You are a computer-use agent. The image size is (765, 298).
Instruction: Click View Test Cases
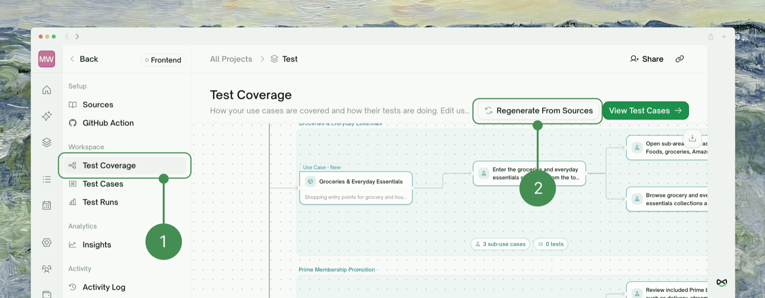645,111
